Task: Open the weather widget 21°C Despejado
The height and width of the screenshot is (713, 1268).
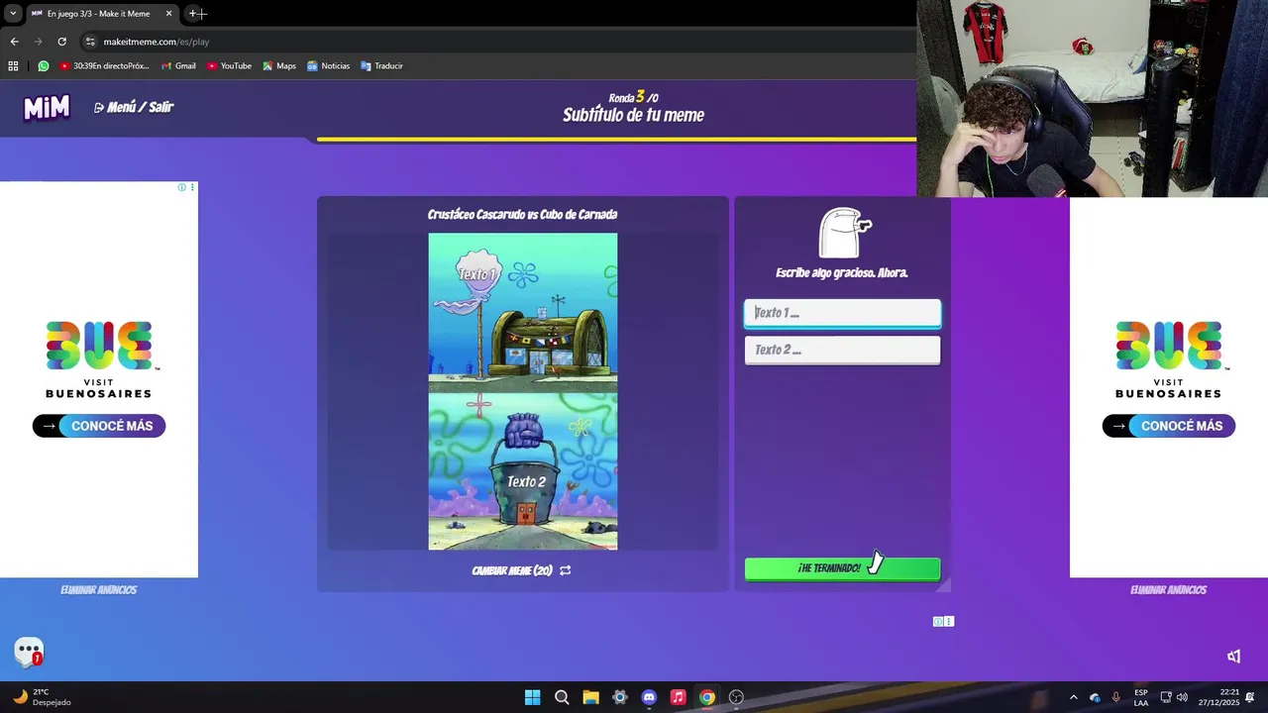Action: coord(41,697)
